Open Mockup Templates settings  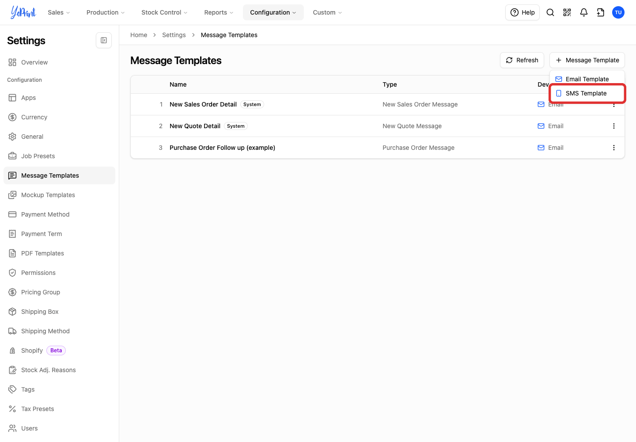(59, 195)
